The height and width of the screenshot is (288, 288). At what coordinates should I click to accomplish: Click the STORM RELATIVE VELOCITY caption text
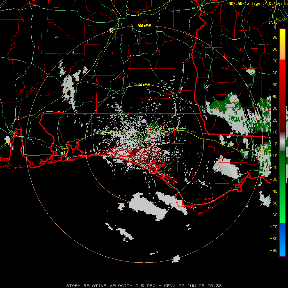[x=99, y=286]
